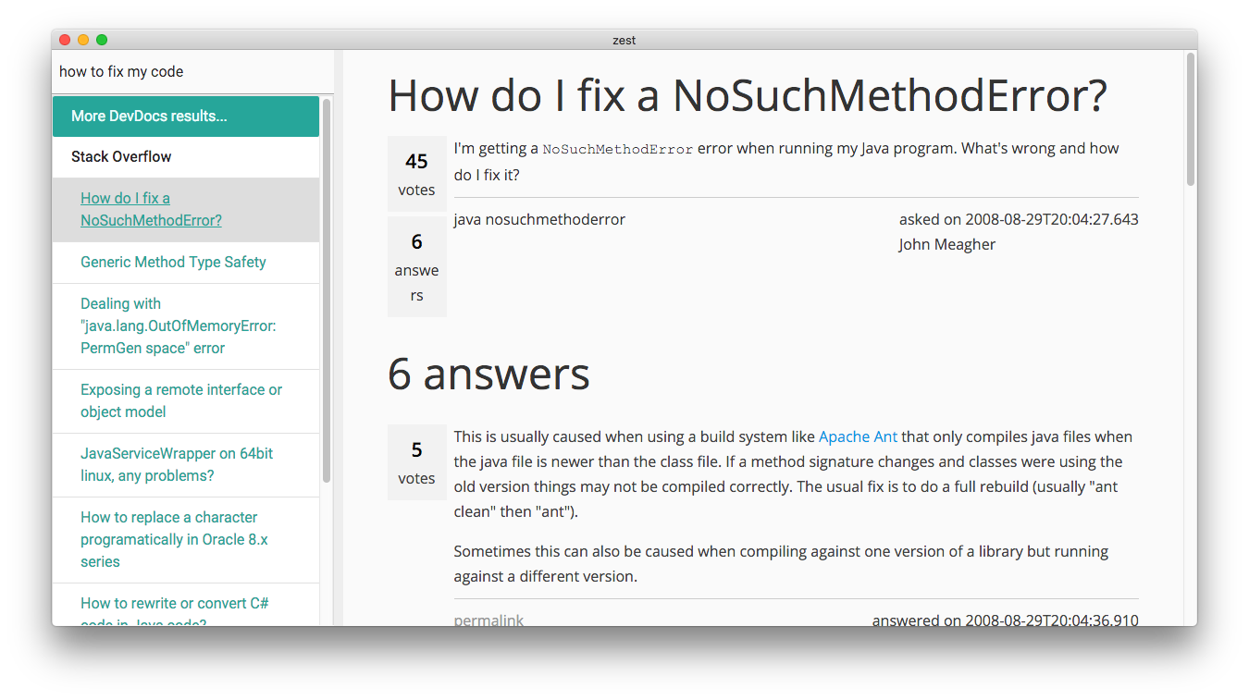Click the zest window title
This screenshot has height=700, width=1249.
pyautogui.click(x=624, y=40)
